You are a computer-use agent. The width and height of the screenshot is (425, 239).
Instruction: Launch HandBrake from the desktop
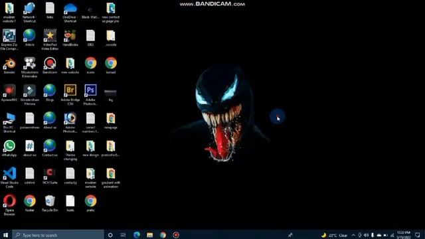pos(70,38)
